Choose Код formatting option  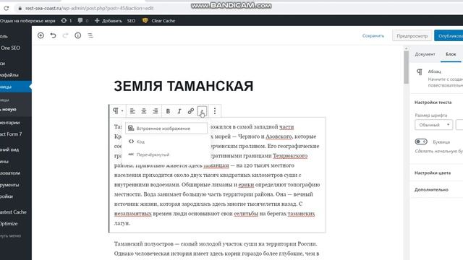tap(166, 142)
